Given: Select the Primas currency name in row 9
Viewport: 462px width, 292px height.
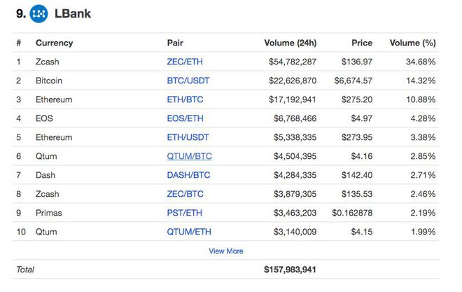Looking at the screenshot, I should pyautogui.click(x=48, y=213).
